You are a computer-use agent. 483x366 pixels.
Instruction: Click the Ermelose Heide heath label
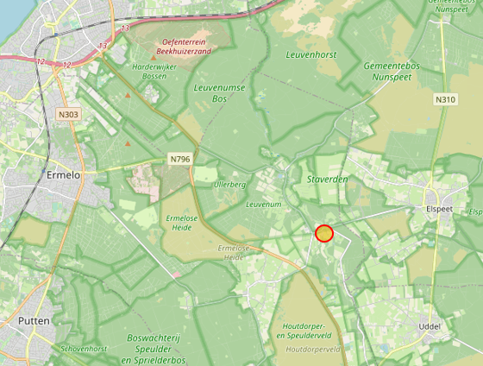point(182,223)
